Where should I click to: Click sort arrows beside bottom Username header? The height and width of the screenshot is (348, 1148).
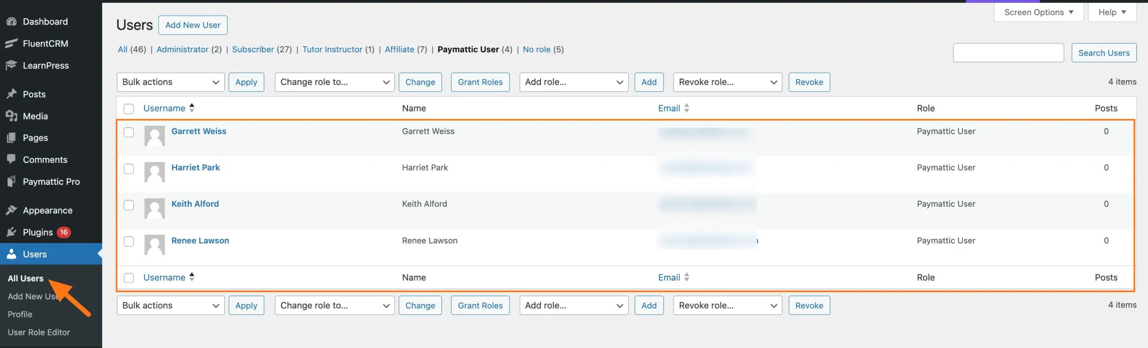(192, 277)
